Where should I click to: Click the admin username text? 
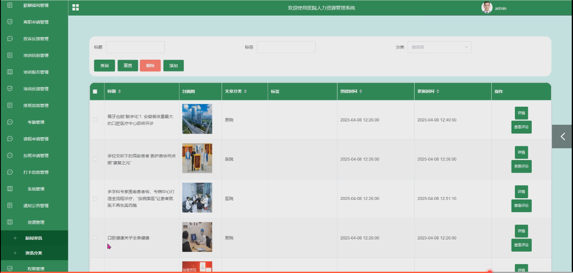click(x=501, y=8)
